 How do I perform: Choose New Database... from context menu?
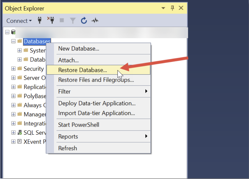98,49
